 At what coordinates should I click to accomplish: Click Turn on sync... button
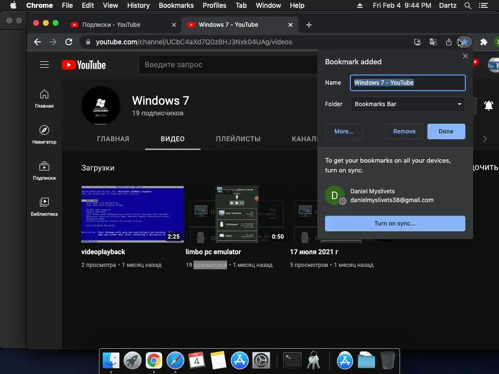[395, 223]
